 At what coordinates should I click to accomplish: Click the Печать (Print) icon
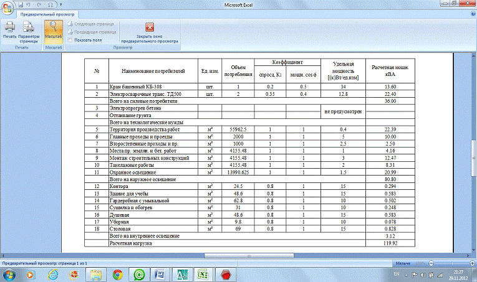click(9, 30)
